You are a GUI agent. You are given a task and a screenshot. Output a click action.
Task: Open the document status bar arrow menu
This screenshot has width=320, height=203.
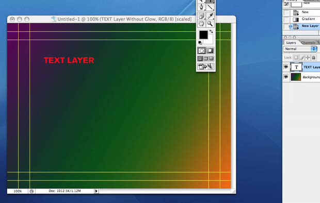pos(97,191)
